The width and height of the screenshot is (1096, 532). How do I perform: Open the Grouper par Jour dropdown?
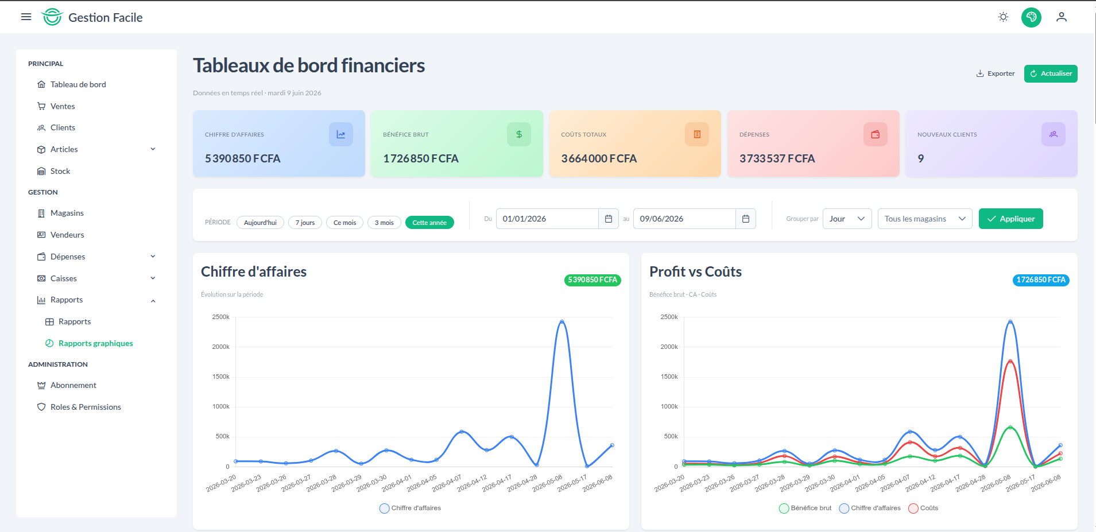pyautogui.click(x=847, y=219)
